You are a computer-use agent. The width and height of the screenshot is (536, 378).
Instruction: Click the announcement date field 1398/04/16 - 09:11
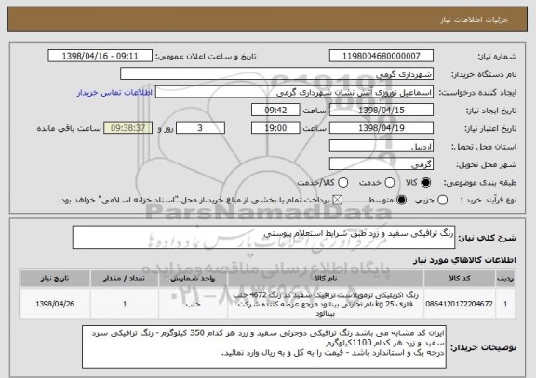coord(100,56)
